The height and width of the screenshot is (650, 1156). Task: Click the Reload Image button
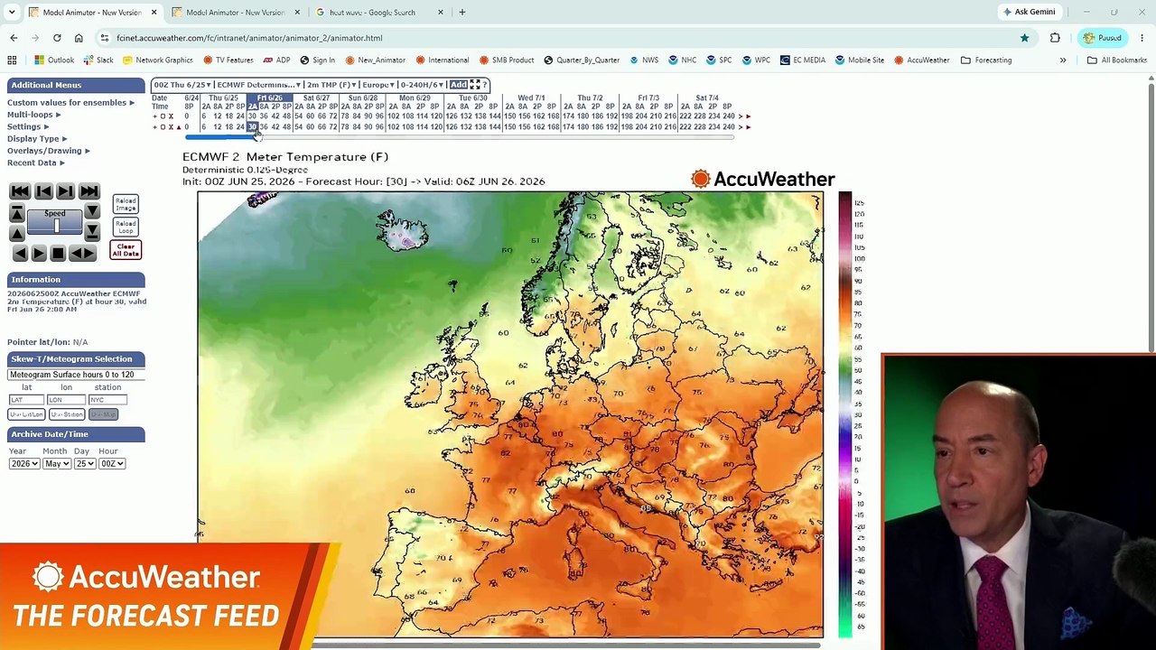point(126,204)
